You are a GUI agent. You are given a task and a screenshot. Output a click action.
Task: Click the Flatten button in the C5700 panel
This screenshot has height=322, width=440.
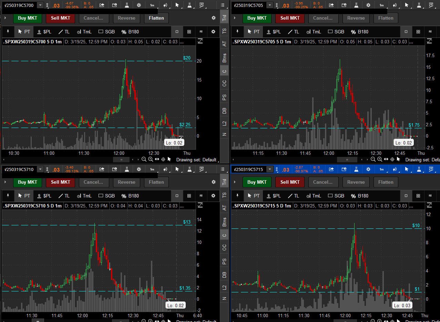[x=156, y=18]
